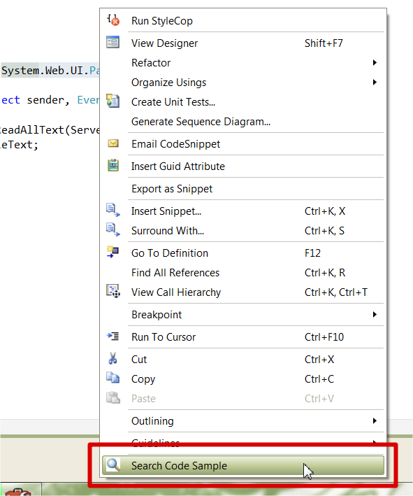This screenshot has width=413, height=496.
Task: Expand the Organize Usings submenu arrow
Action: tap(375, 83)
